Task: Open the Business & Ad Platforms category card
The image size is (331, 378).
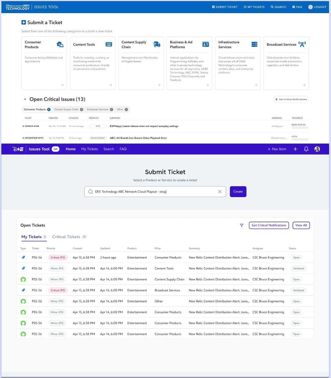Action: coord(189,63)
